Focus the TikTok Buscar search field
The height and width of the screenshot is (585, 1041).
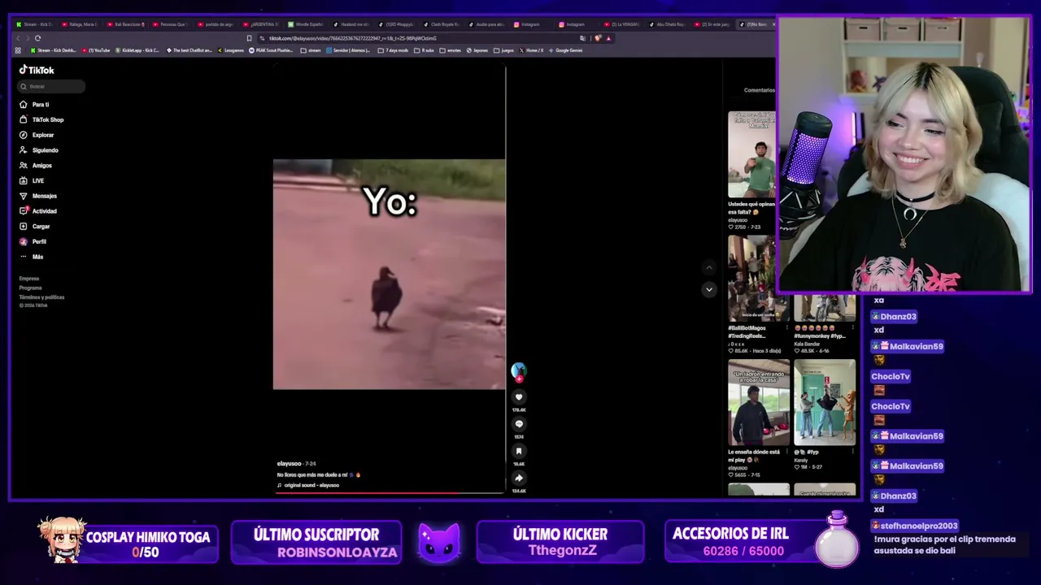[x=51, y=86]
